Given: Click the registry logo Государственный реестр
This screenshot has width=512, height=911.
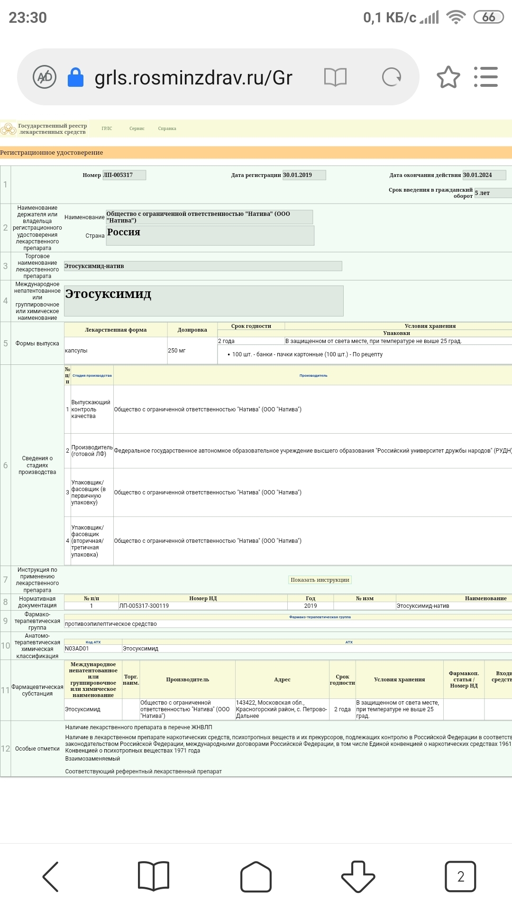Looking at the screenshot, I should point(45,129).
